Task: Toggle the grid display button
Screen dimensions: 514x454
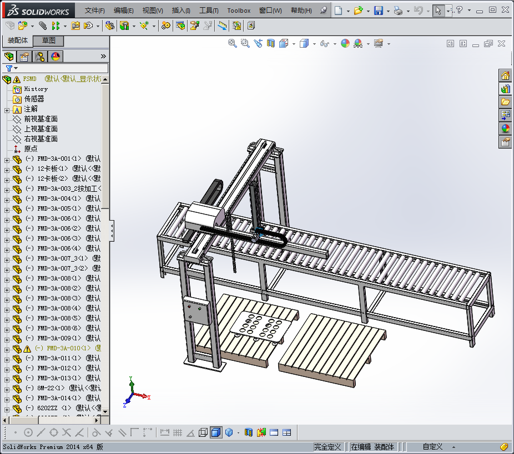Action: (x=178, y=432)
